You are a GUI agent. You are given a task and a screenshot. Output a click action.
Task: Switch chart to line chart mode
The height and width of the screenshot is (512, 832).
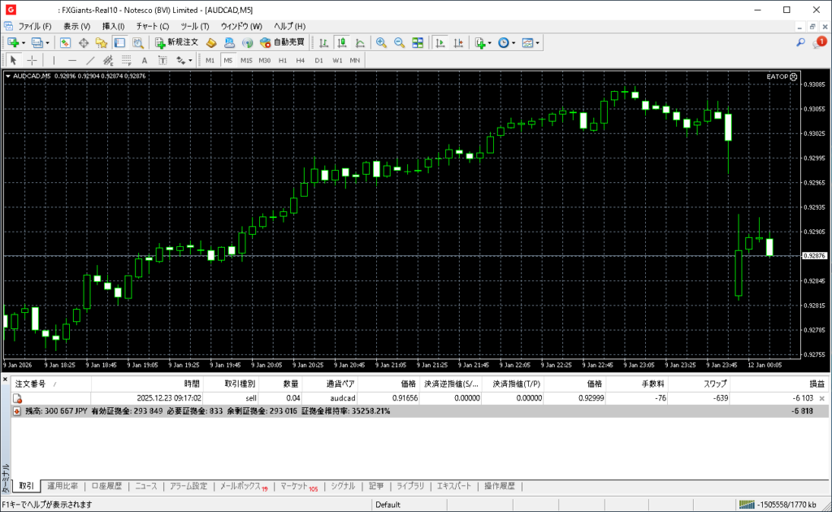click(x=360, y=42)
